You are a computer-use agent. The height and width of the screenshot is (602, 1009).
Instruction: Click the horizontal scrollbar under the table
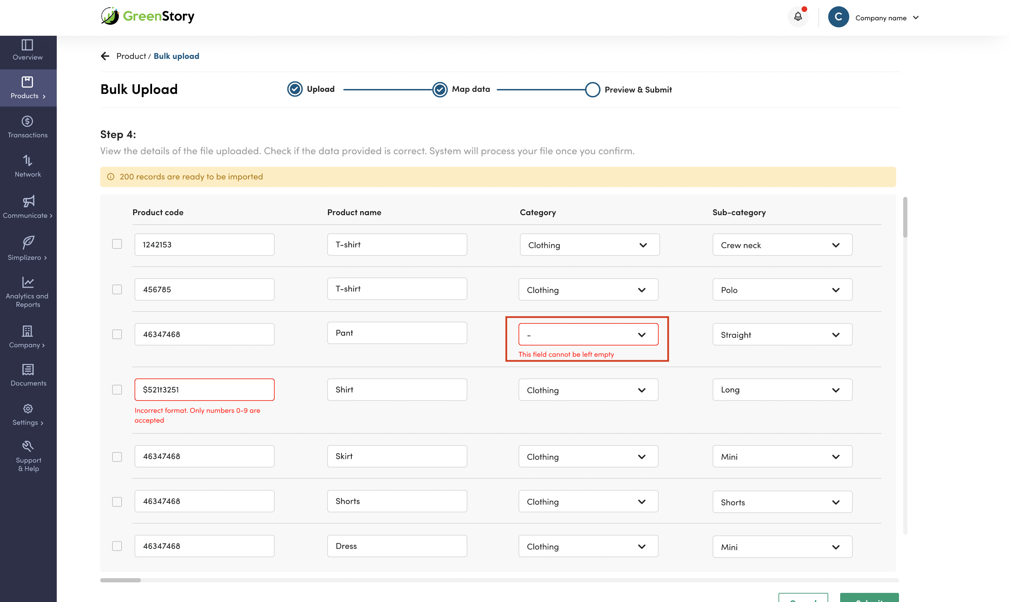(121, 580)
